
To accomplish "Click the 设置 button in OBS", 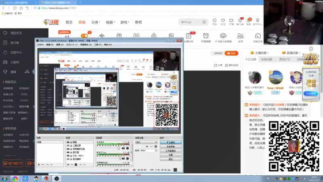I will click(170, 155).
